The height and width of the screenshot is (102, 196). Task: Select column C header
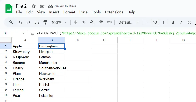pyautogui.click(x=78, y=40)
